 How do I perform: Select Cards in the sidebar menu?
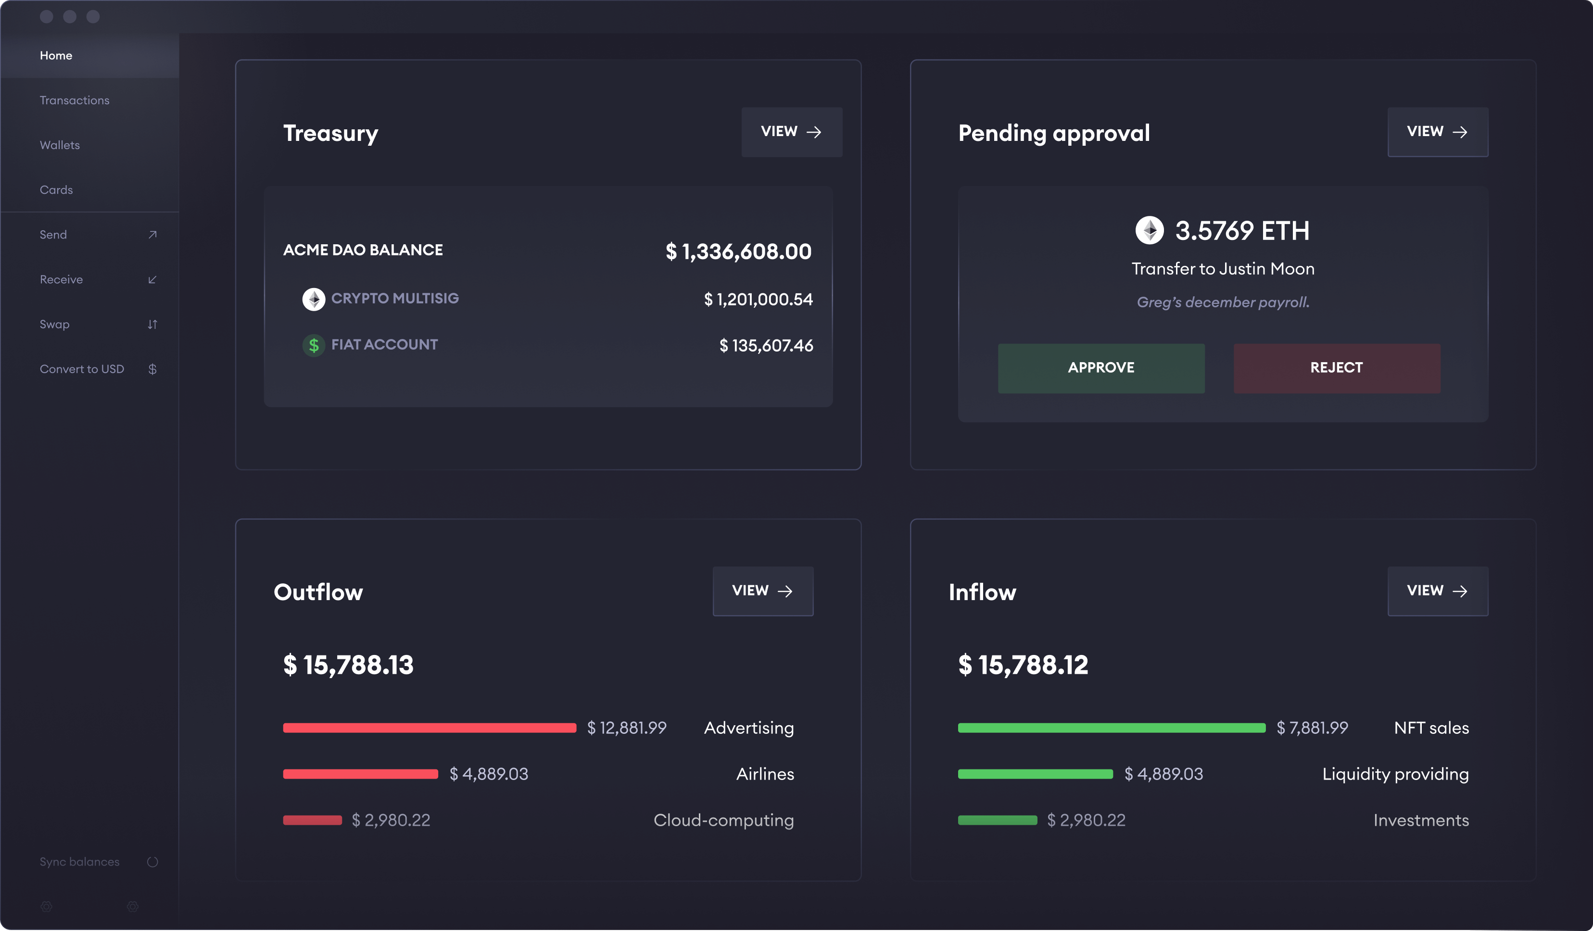point(56,190)
